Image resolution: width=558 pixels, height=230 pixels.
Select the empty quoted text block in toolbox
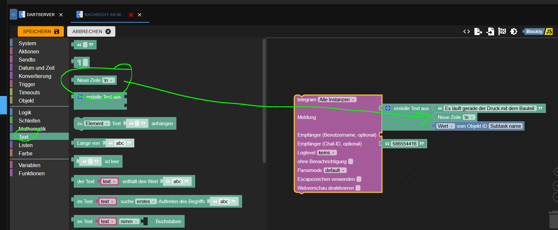84,45
